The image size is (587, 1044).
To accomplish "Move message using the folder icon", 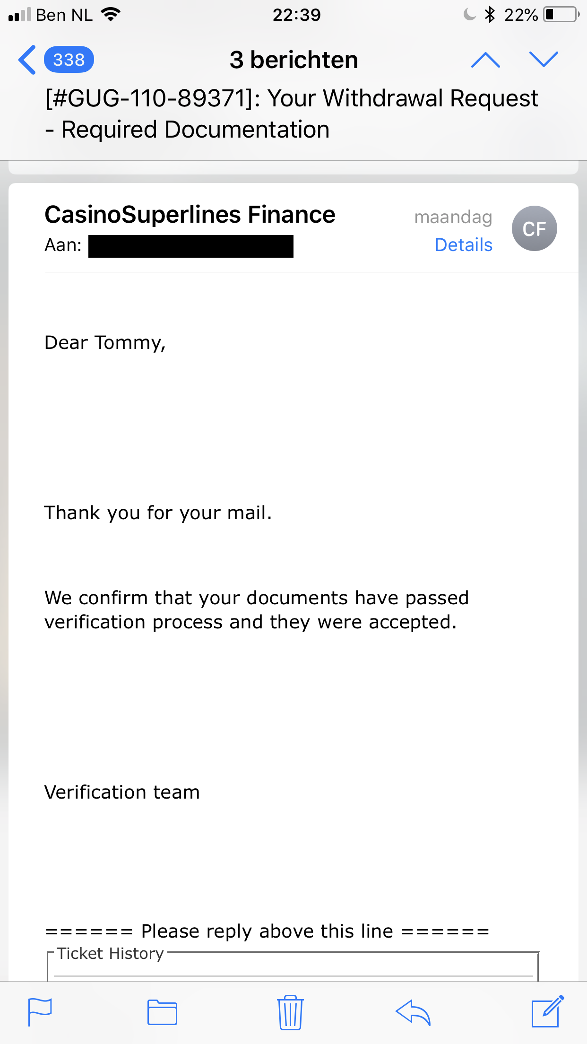I will point(162,1012).
